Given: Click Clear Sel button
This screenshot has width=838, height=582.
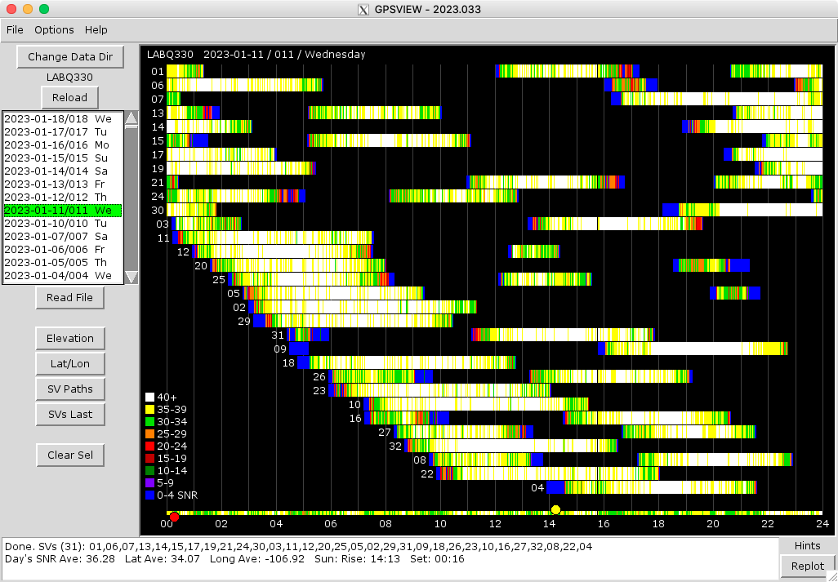Looking at the screenshot, I should point(70,455).
